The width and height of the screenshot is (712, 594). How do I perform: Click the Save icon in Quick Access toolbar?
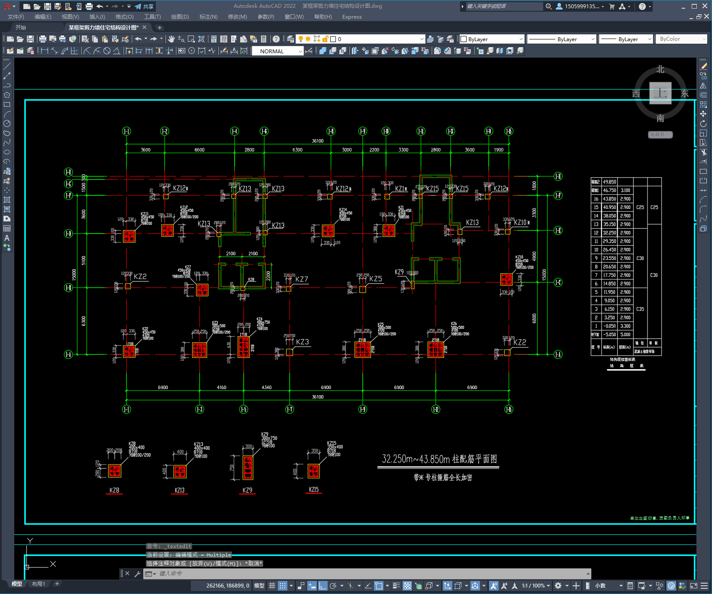pos(48,6)
